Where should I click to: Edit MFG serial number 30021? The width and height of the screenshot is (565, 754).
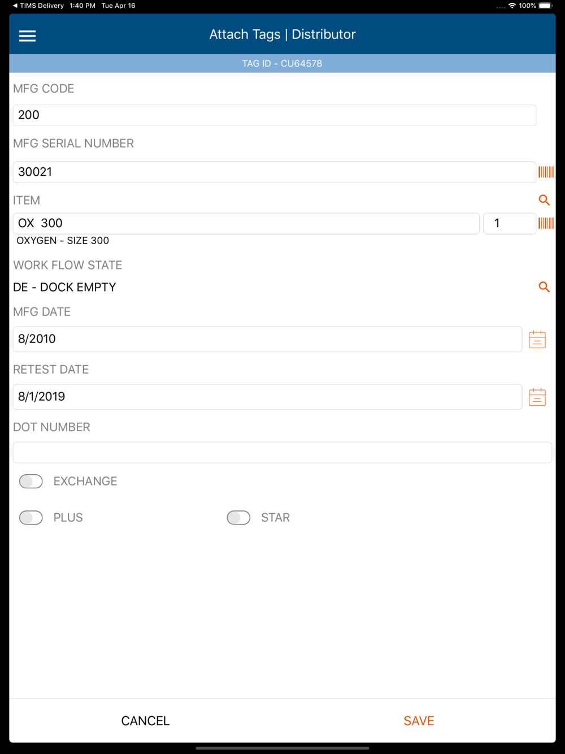(x=275, y=172)
